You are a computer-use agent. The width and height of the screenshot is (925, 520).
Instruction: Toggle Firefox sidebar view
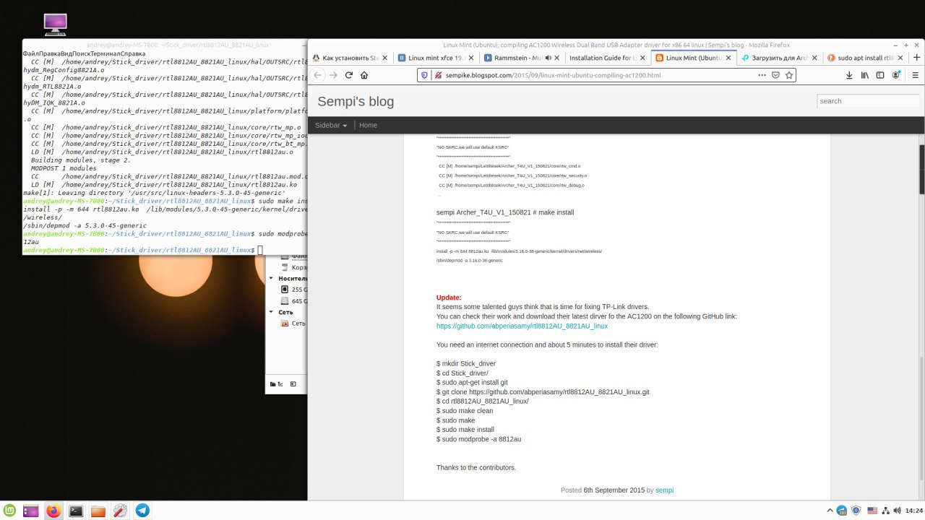879,75
